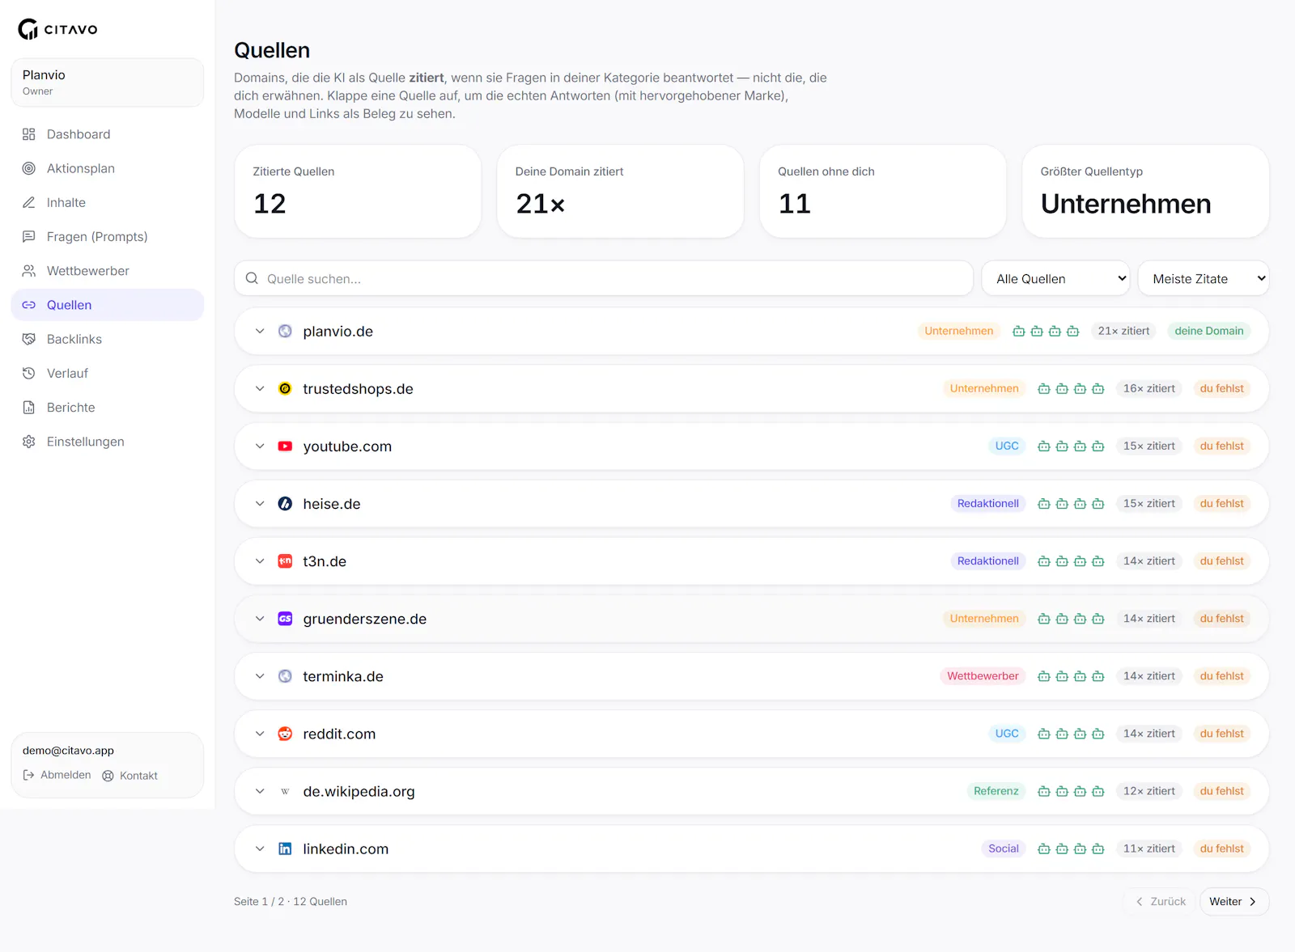This screenshot has height=952, width=1295.
Task: Click the Backlinks handshake icon
Action: (29, 339)
